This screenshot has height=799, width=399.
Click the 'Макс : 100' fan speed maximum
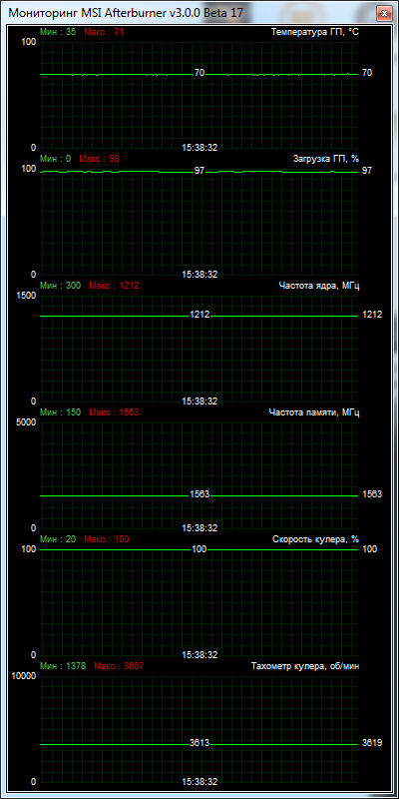[107, 539]
